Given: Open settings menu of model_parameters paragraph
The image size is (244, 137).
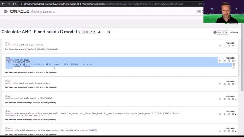Looking at the screenshot, I should coord(234,131).
